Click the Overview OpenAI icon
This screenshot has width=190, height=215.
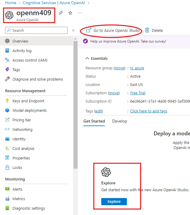(7, 41)
